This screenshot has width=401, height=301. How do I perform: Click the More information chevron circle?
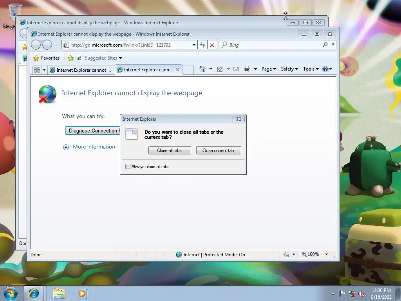tap(66, 147)
